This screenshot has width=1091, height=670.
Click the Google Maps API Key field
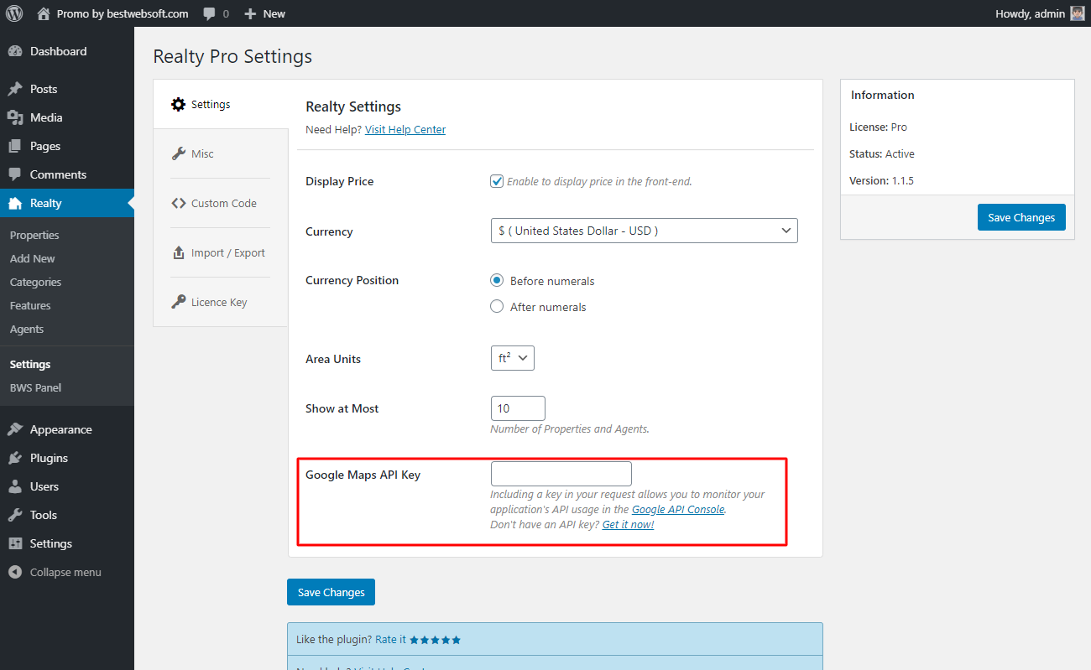click(561, 474)
